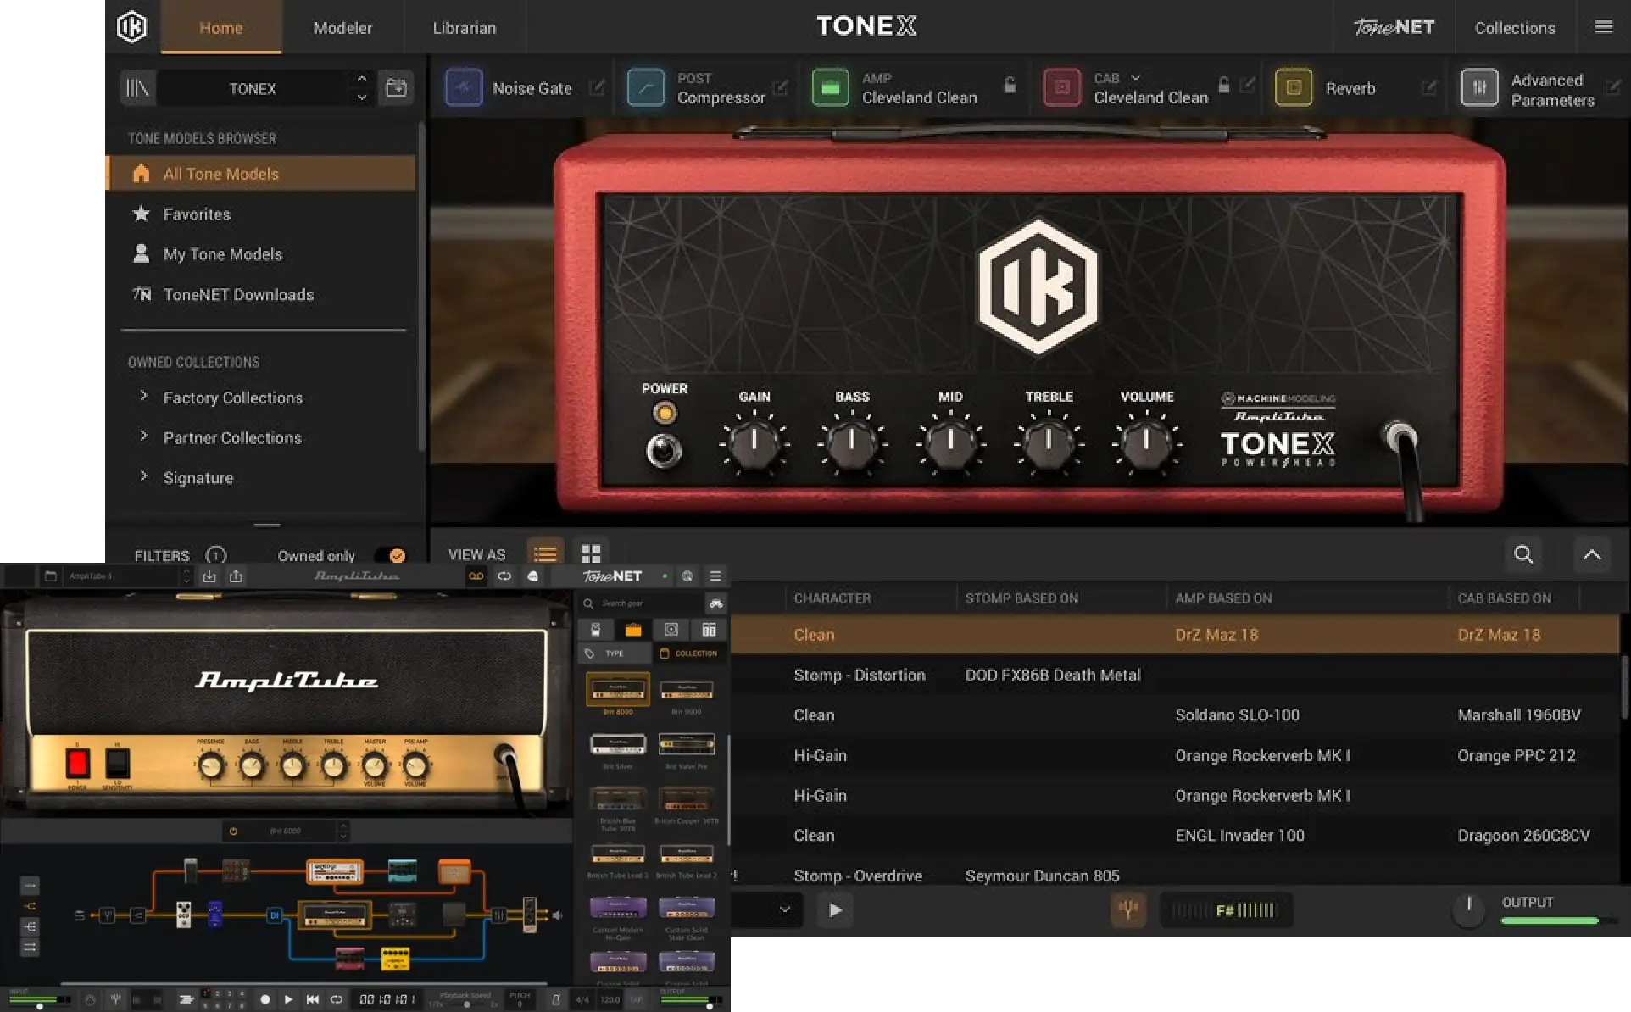Flip the amp POWER switch
The image size is (1631, 1012).
tap(664, 450)
